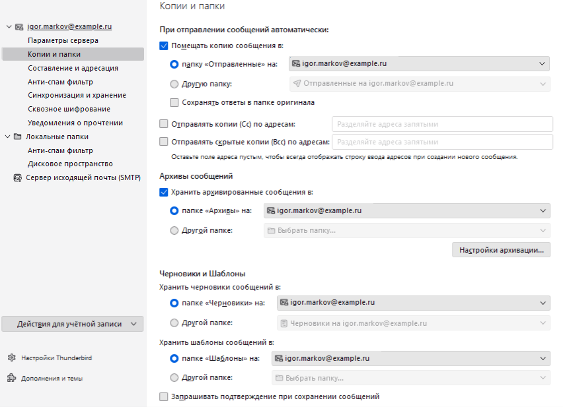Image resolution: width=563 pixels, height=407 pixels.
Task: Go to «Сквозное шифрование» section
Action: click(69, 109)
